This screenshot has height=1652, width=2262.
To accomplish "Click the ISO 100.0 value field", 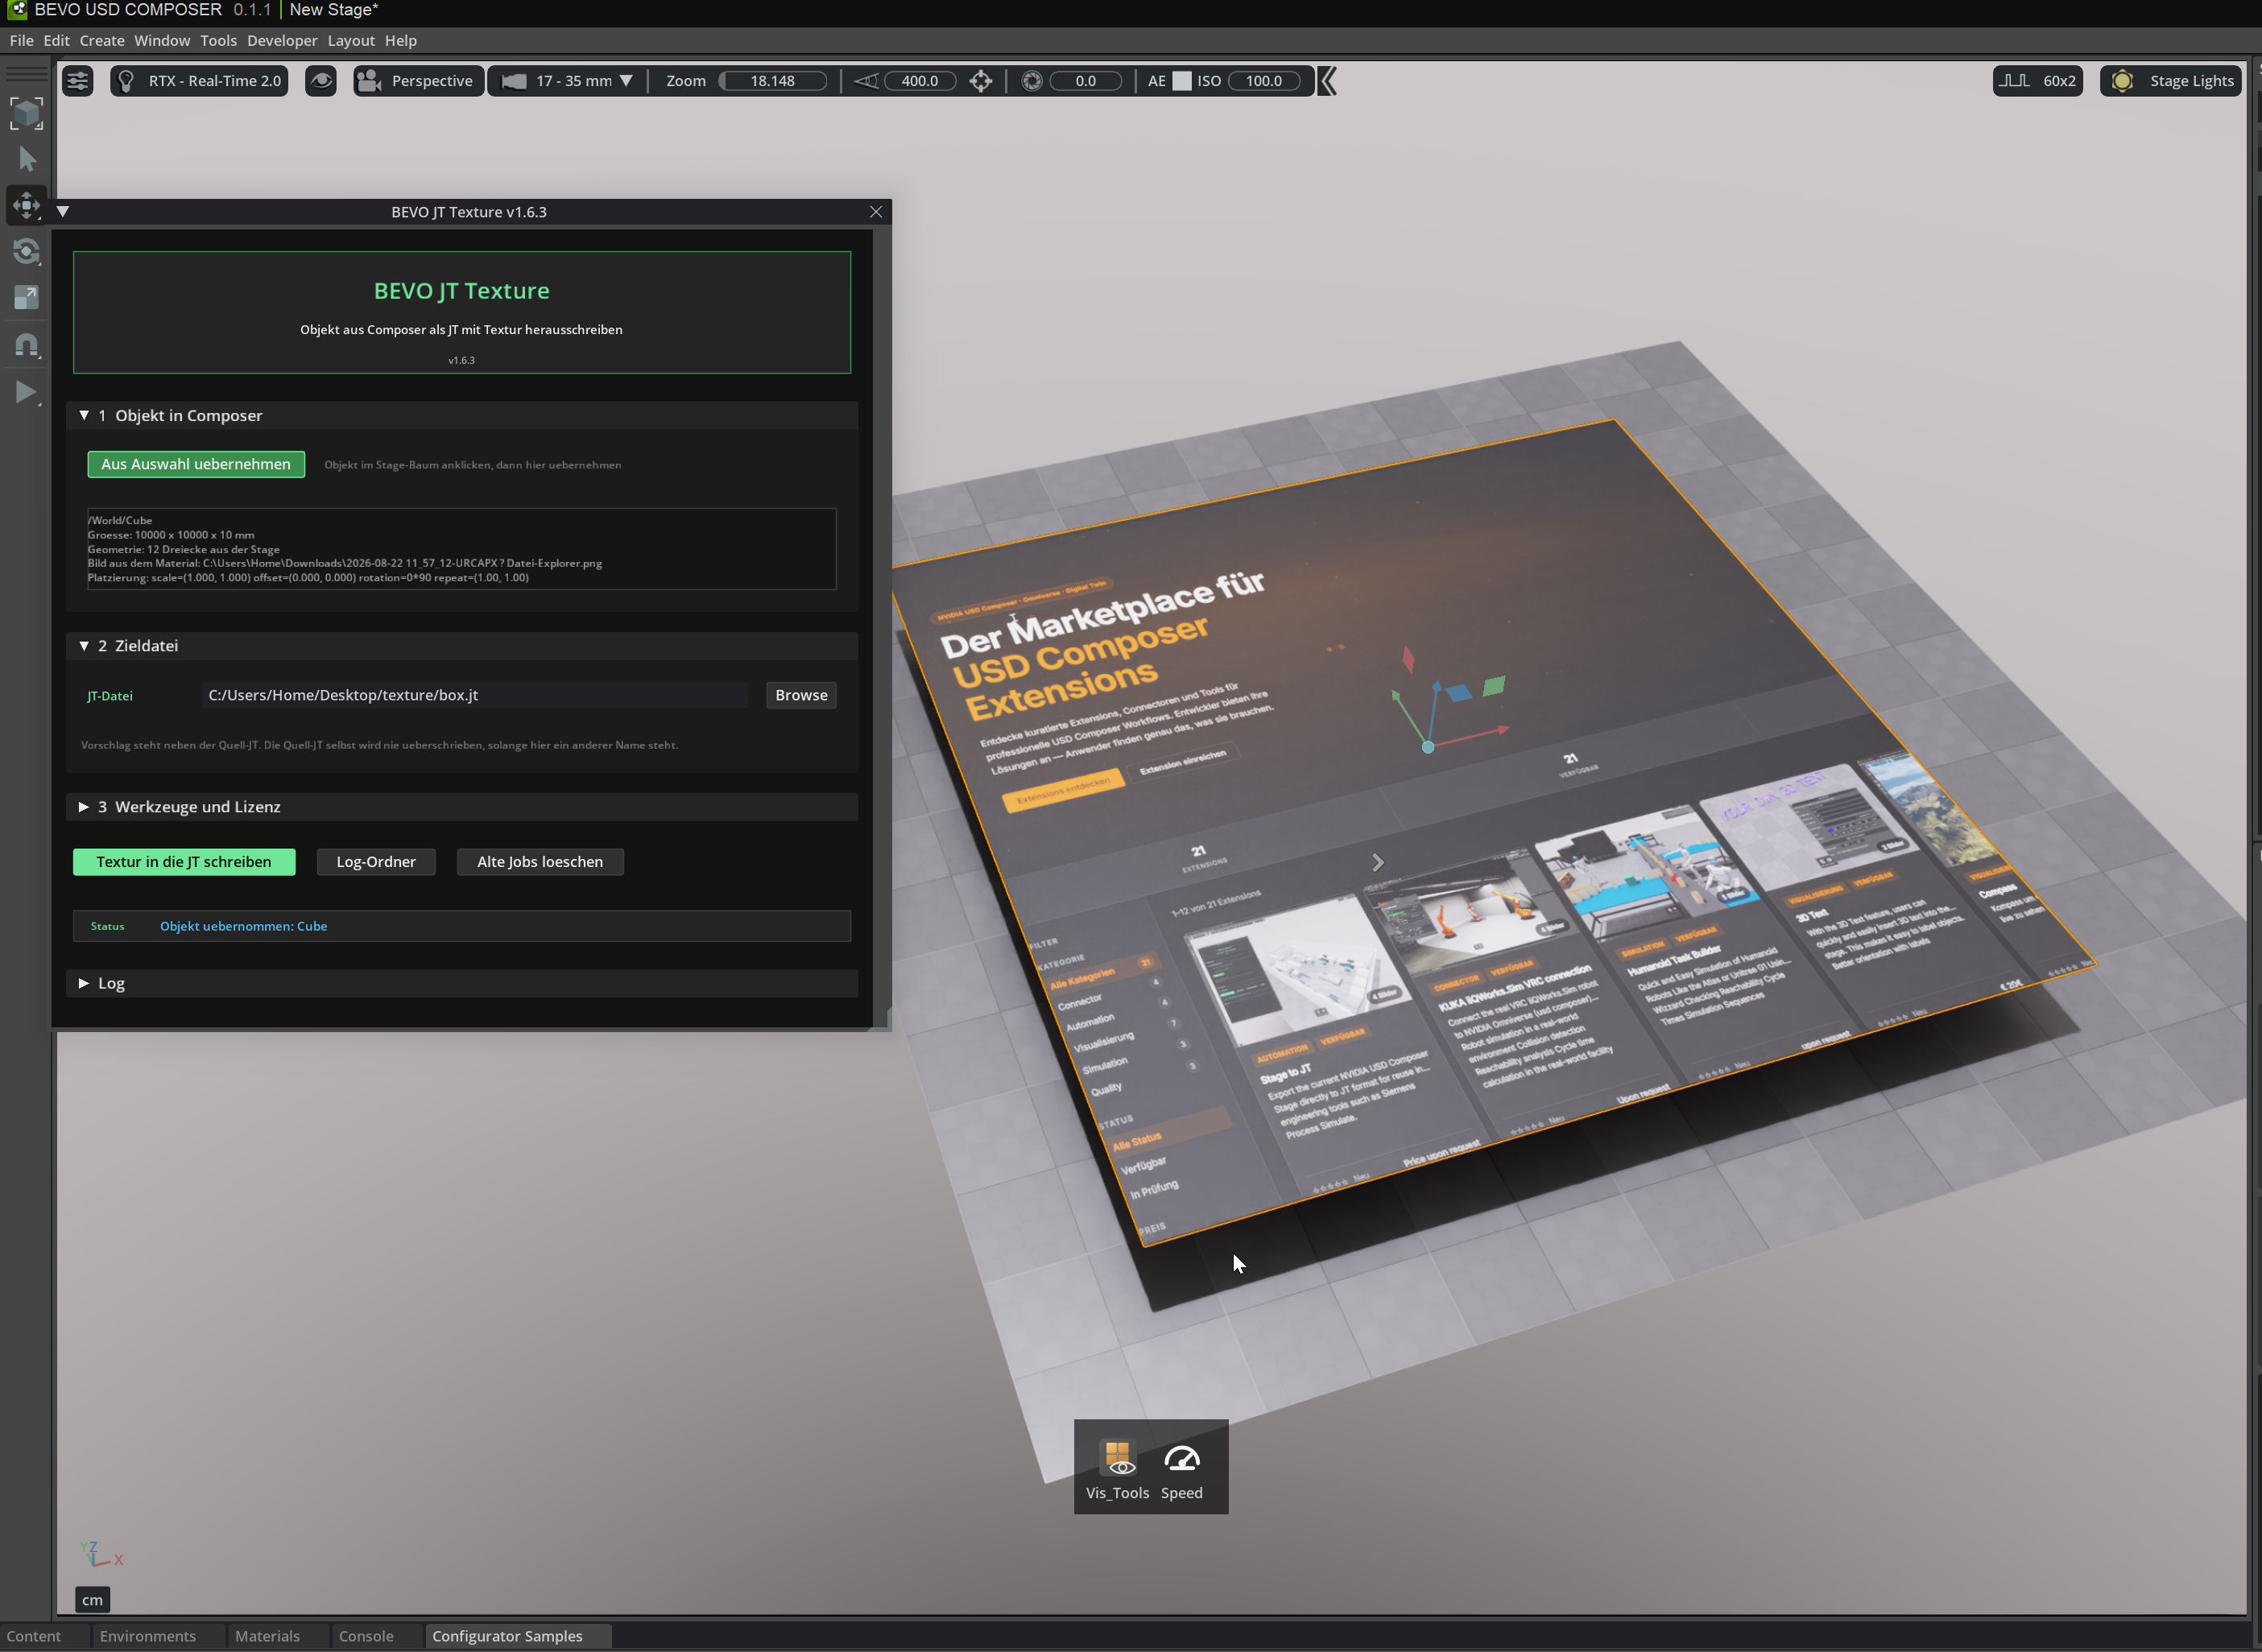I will coord(1264,81).
